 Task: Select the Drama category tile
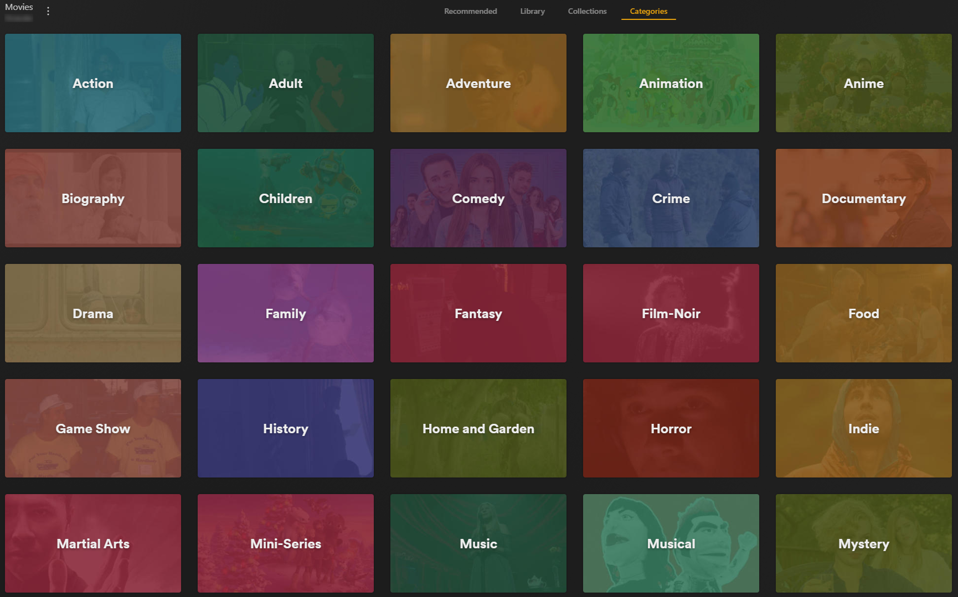92,313
